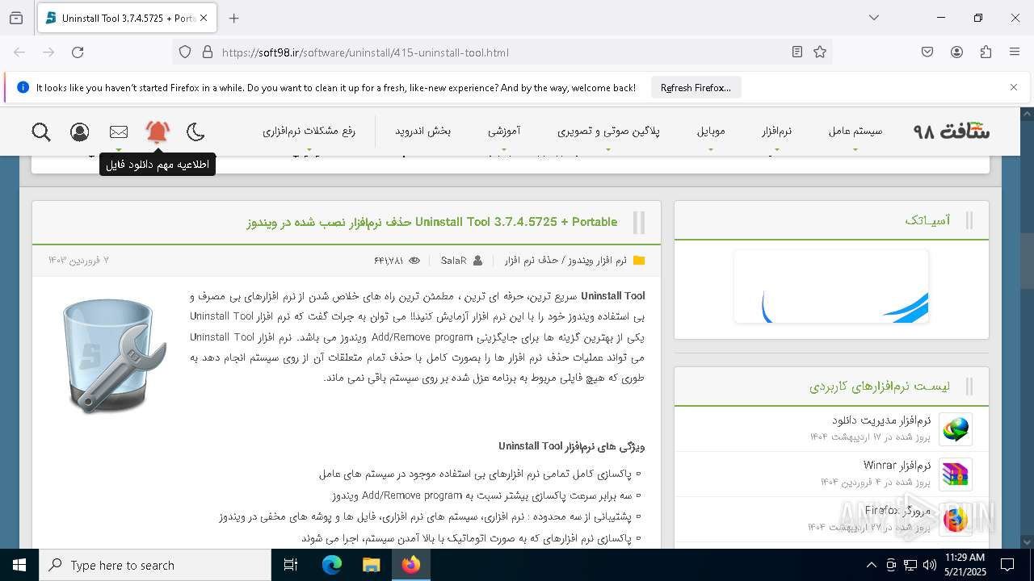
Task: Click the SalaR author name
Action: point(453,261)
